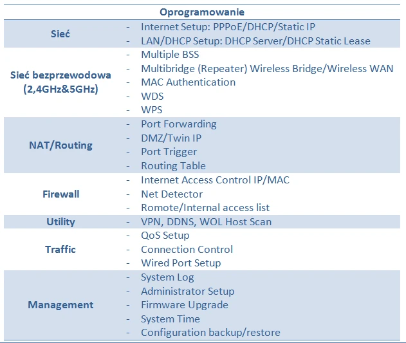Click the Firewall category label

60,194
